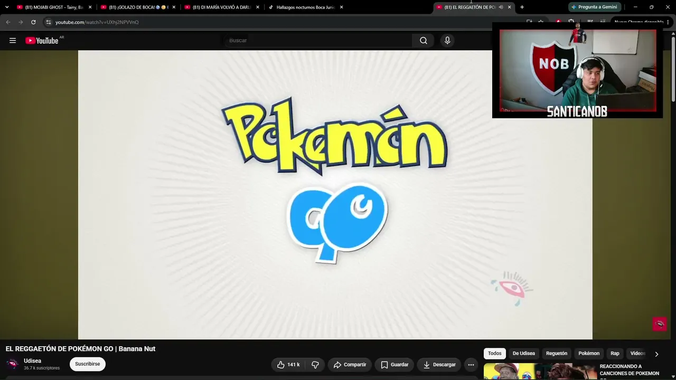The height and width of the screenshot is (380, 676).
Task: Close the MOJABI GHOST tab
Action: click(x=90, y=7)
